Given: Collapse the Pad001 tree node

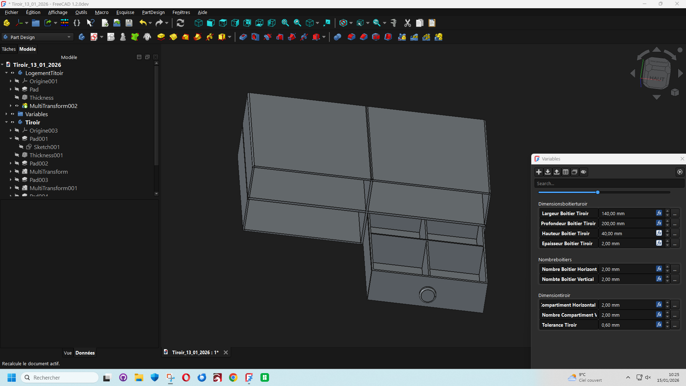Looking at the screenshot, I should (11, 139).
